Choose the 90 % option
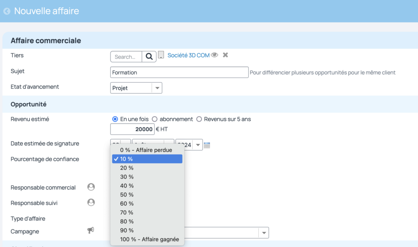418x247 pixels. 147,230
